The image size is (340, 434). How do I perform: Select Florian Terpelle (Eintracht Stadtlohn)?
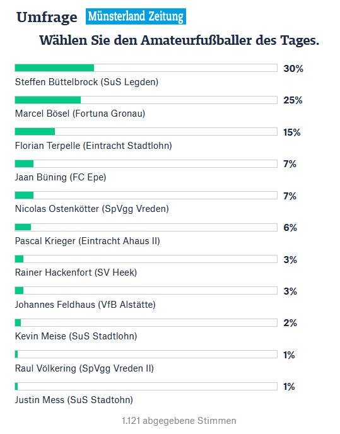click(x=93, y=146)
